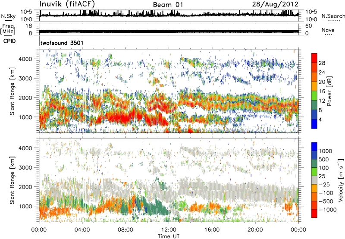This screenshot has height=239, width=345.
Task: Click the red segment of the Power color bar
Action: click(x=314, y=58)
